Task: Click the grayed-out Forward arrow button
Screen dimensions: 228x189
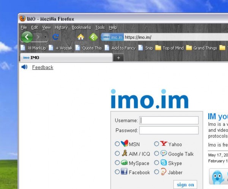Action: pos(38,37)
